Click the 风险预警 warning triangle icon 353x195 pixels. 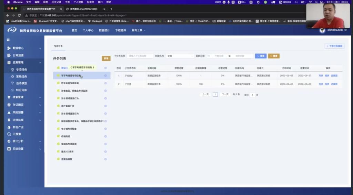click(x=9, y=112)
